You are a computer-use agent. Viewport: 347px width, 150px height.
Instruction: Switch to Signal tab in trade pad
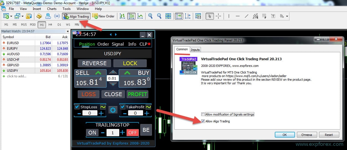[118, 44]
